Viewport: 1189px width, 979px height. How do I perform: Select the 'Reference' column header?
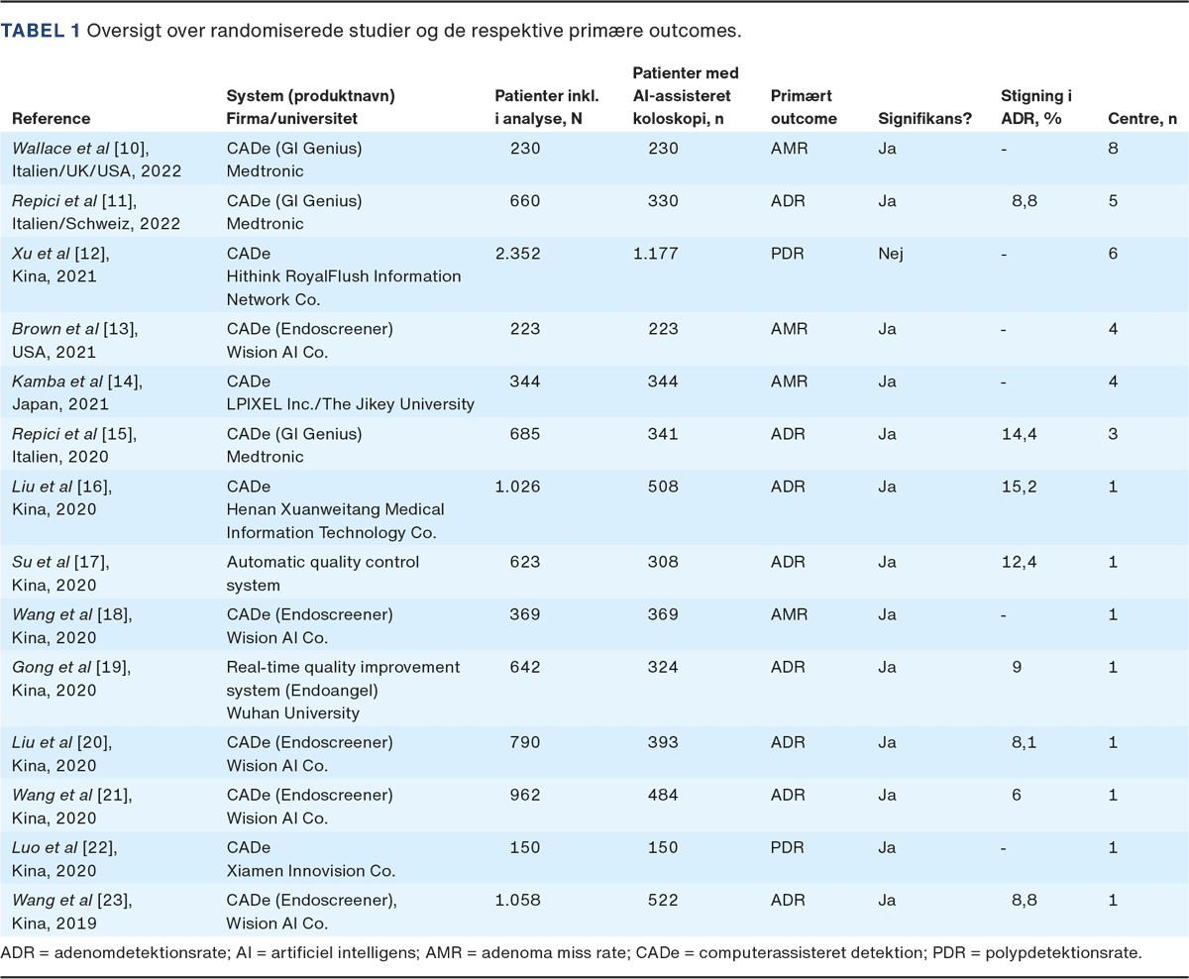51,119
